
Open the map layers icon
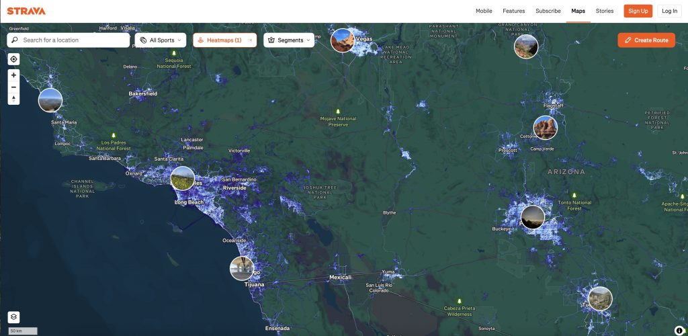[13, 317]
